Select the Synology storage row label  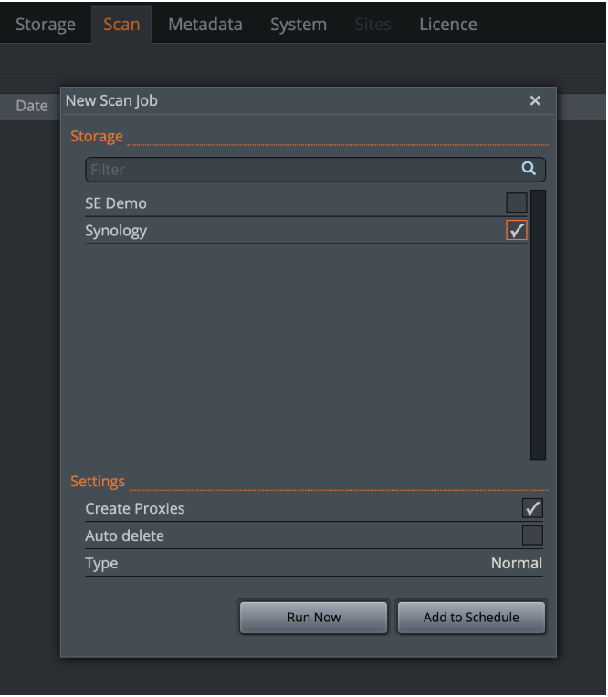116,231
